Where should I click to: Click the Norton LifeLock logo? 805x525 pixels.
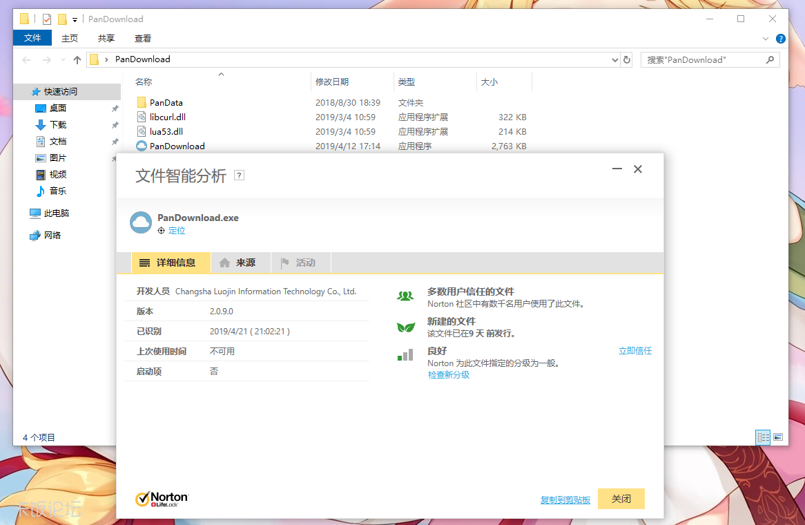click(x=162, y=499)
